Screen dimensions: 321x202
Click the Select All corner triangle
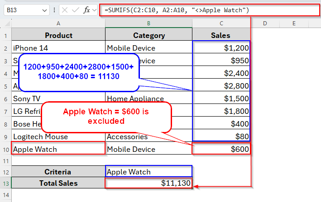pyautogui.click(x=6, y=23)
